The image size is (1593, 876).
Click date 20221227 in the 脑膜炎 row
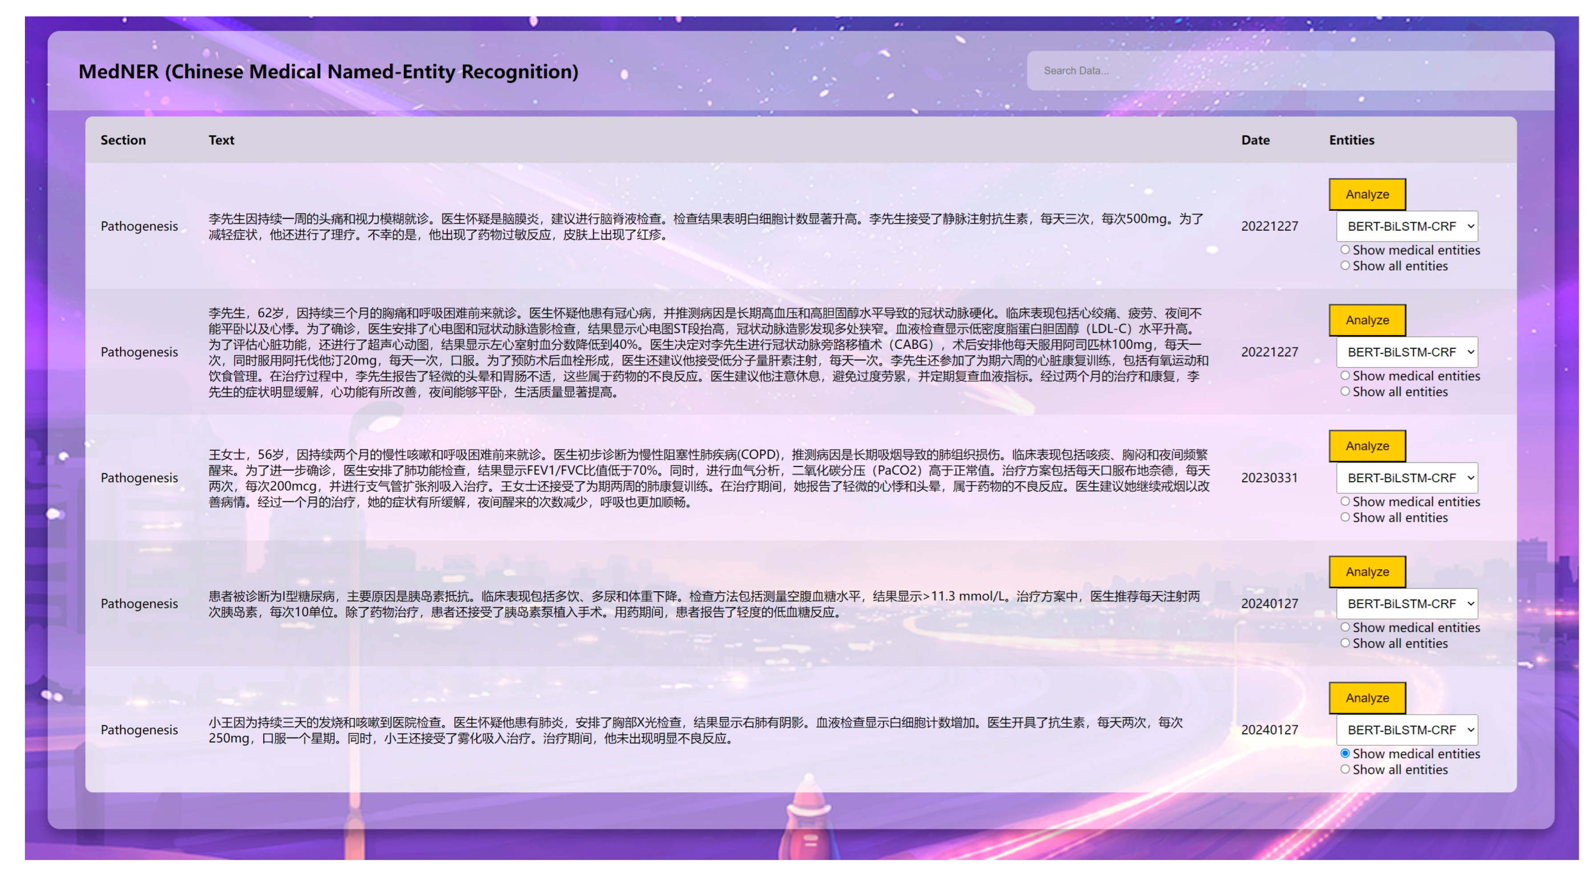(x=1270, y=226)
